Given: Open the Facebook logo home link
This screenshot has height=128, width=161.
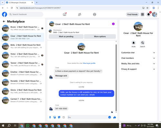Looking at the screenshot, I should [5, 14].
